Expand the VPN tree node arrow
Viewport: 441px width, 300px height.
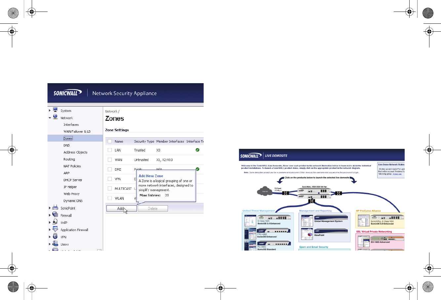[x=50, y=237]
